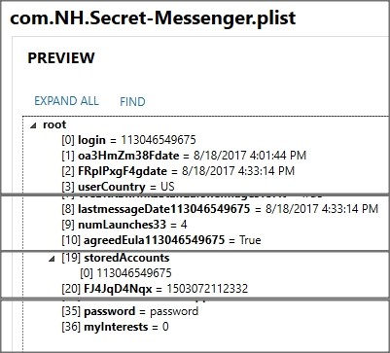
Task: Select the myInterests entry
Action: 115,327
